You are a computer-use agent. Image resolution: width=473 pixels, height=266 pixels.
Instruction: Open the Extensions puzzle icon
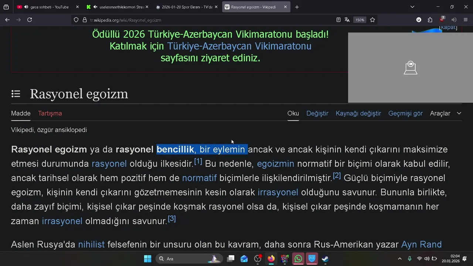pos(430,20)
